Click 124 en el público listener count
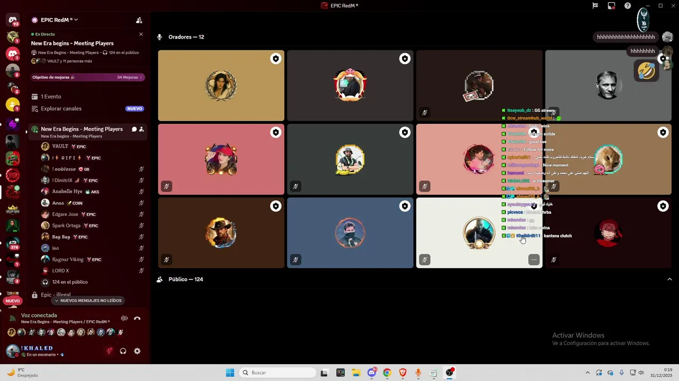 [69, 282]
